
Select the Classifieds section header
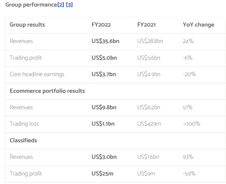click(x=23, y=141)
